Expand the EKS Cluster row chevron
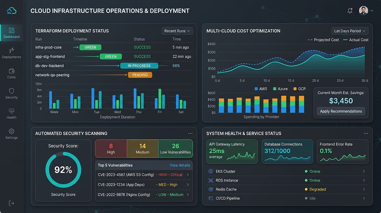This screenshot has width=381, height=213. pos(364,171)
